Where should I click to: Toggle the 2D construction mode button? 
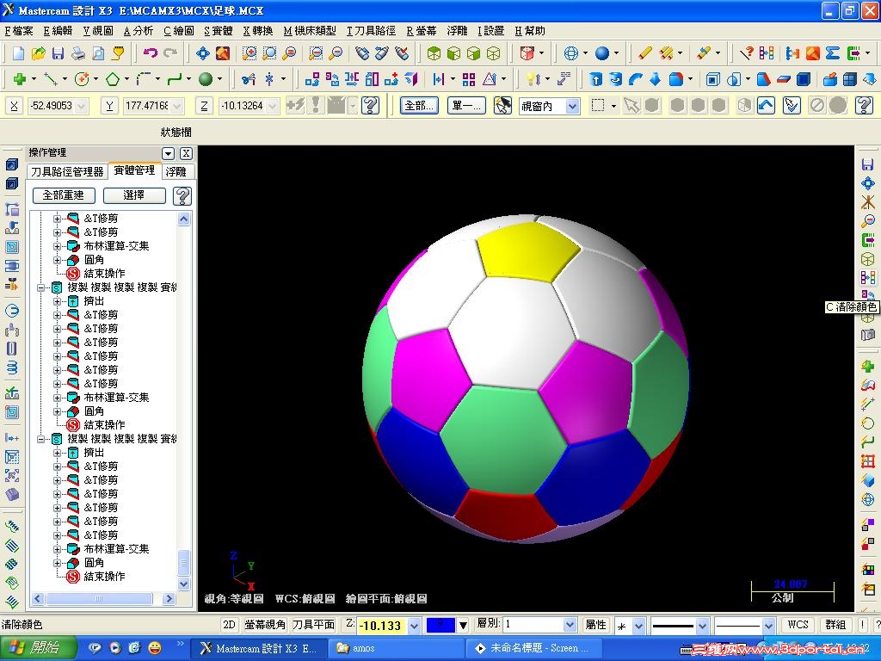(x=229, y=625)
